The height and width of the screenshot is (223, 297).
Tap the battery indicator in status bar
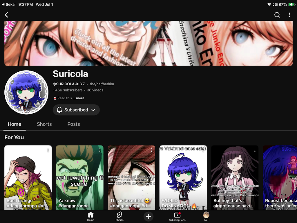click(x=291, y=4)
